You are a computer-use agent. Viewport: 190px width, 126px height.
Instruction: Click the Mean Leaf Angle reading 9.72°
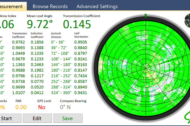tap(40, 24)
